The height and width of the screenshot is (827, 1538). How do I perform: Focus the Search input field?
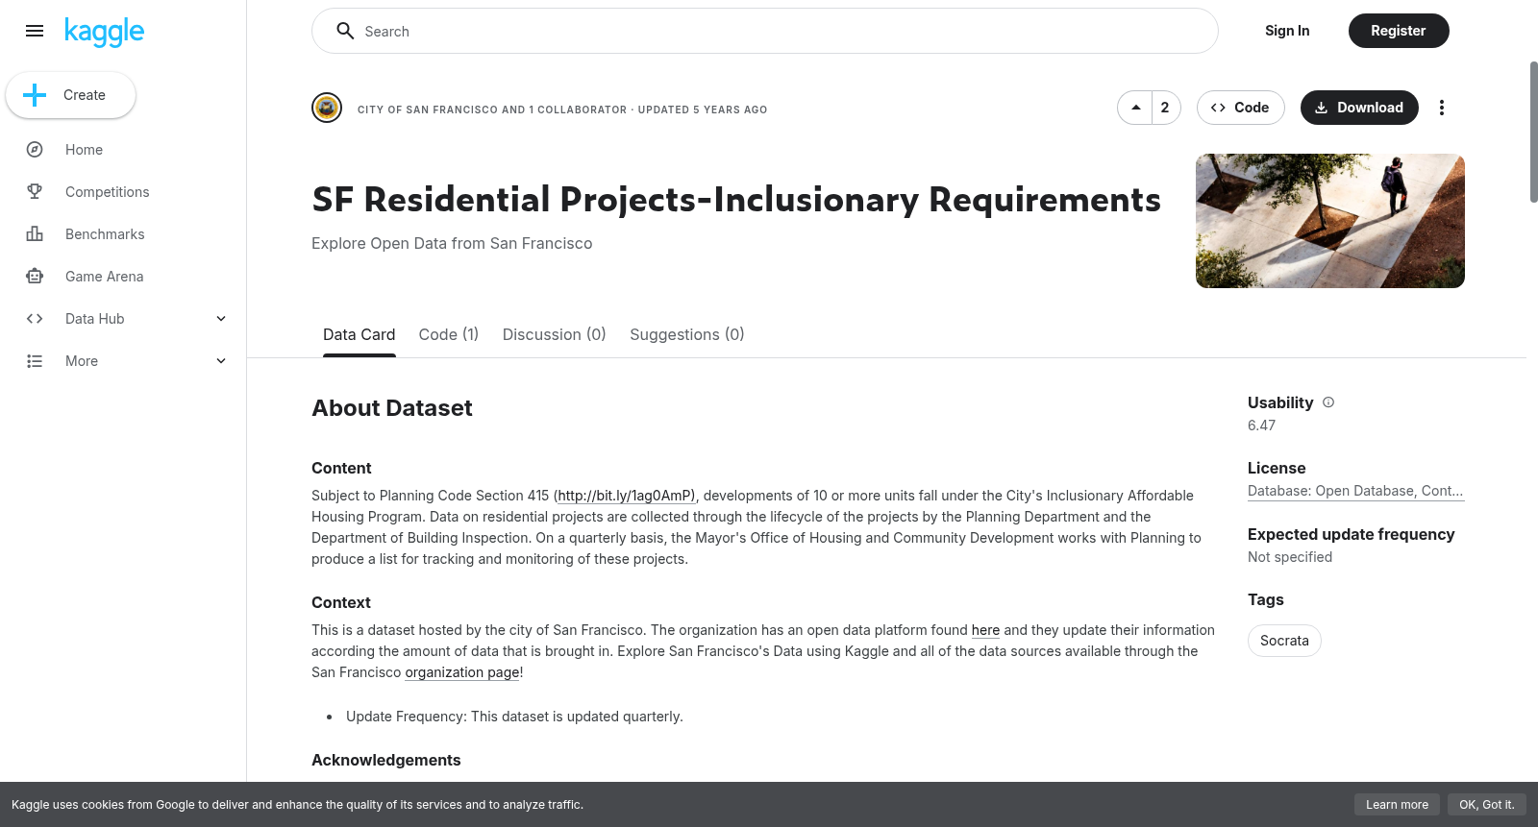coord(765,31)
